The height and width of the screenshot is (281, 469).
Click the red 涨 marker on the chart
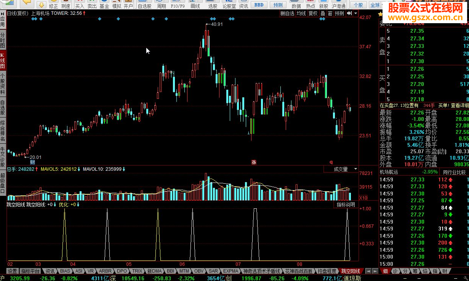tap(254, 162)
